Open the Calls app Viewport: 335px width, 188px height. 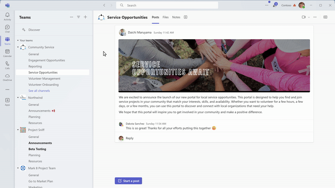[7, 65]
